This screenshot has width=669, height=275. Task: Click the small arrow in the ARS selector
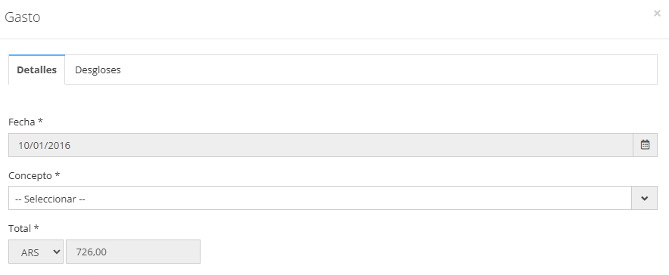56,252
